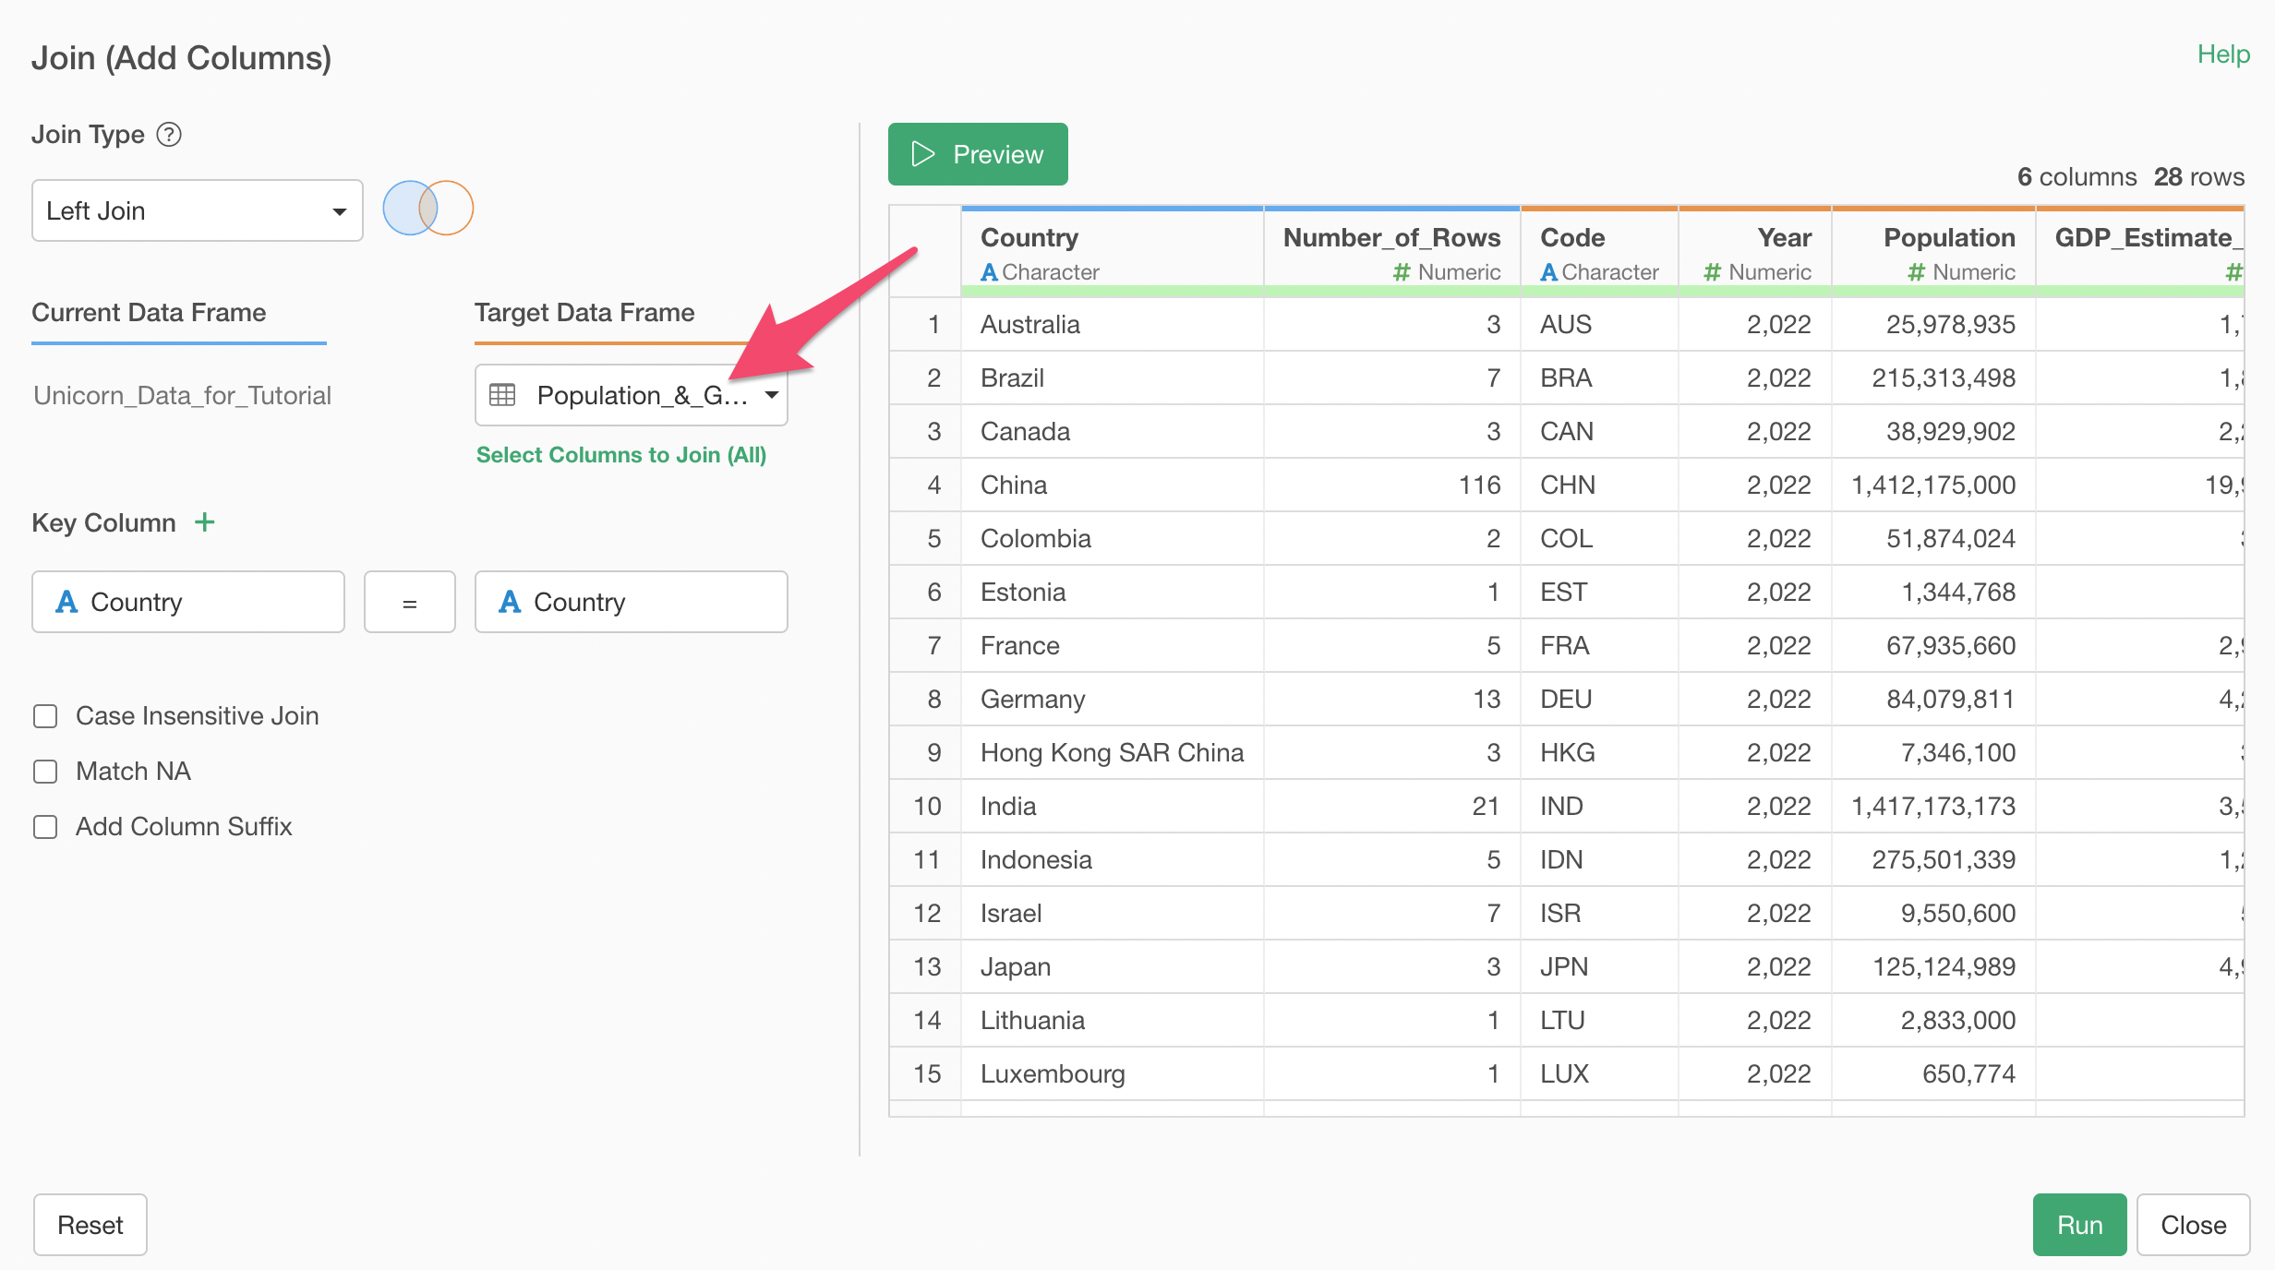Click the green Preview button
Screen dimensions: 2275x1270
(x=978, y=154)
